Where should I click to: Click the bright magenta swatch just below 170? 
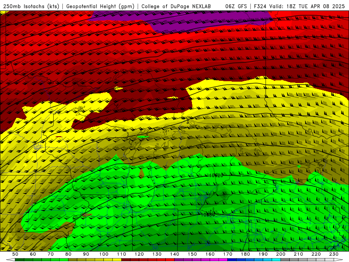223,259
